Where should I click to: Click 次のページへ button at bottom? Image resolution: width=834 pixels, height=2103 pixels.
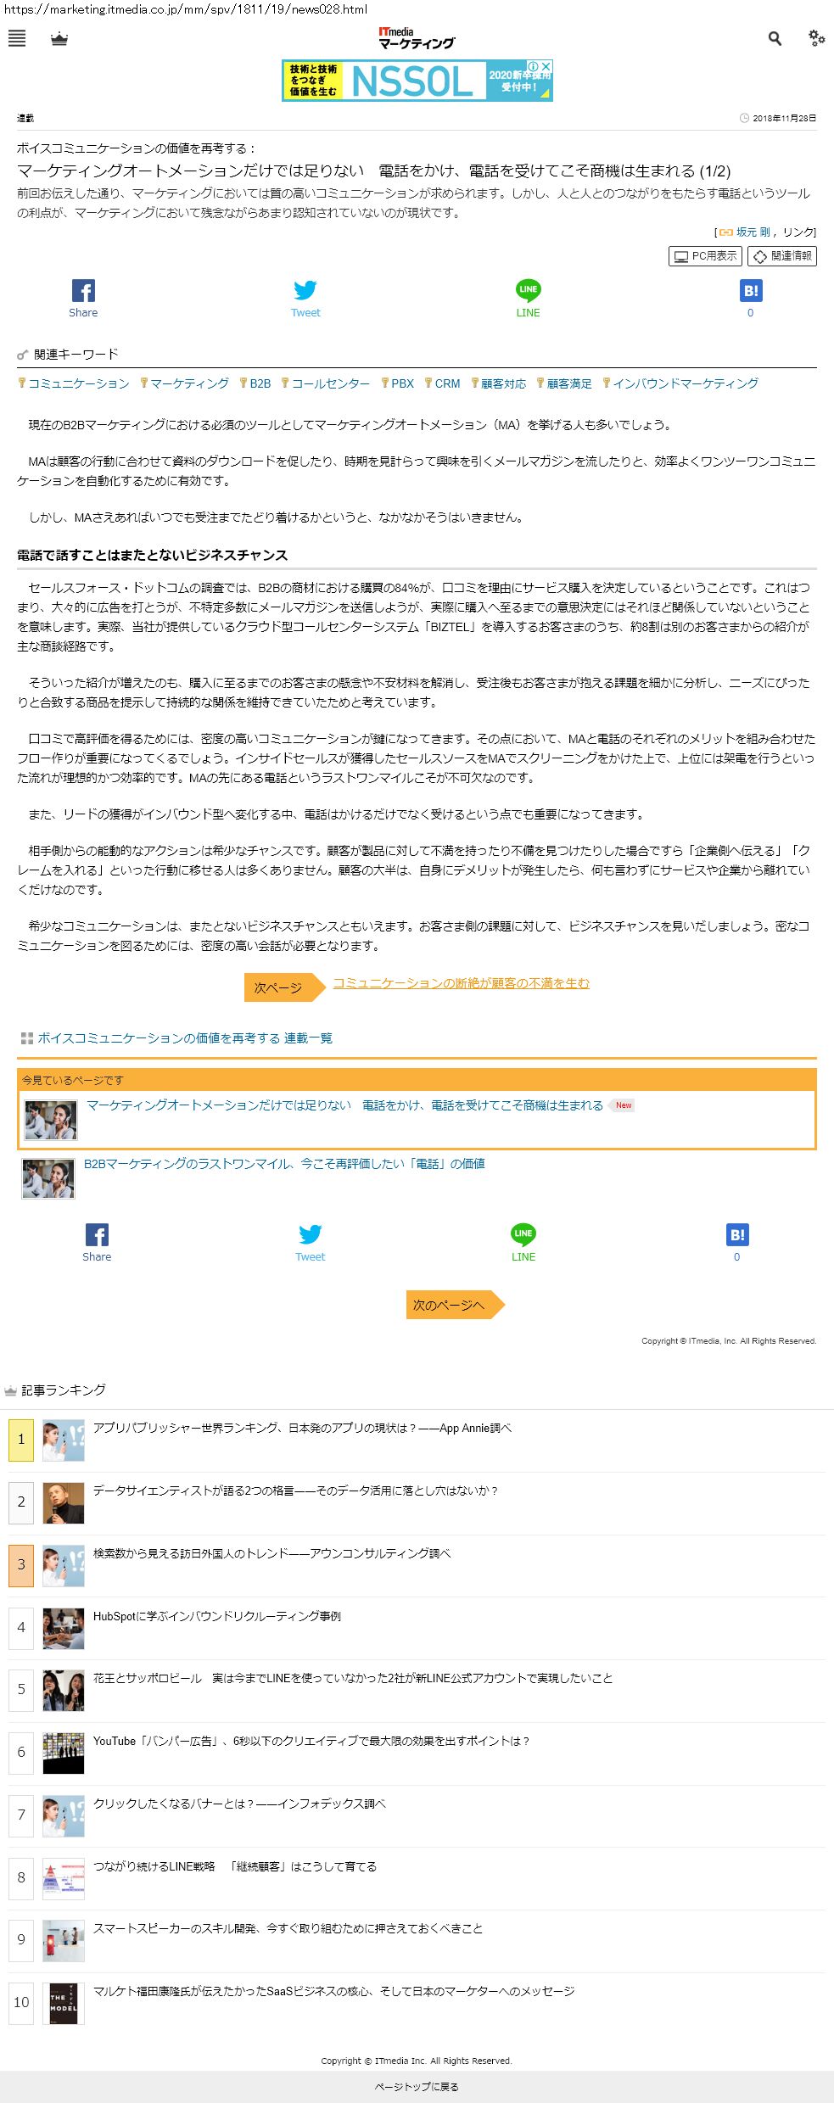tap(455, 1305)
